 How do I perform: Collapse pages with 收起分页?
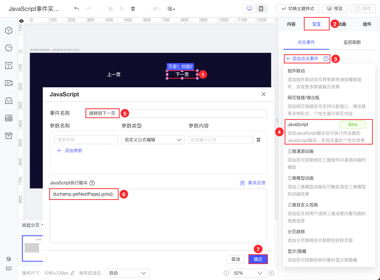click(32, 225)
